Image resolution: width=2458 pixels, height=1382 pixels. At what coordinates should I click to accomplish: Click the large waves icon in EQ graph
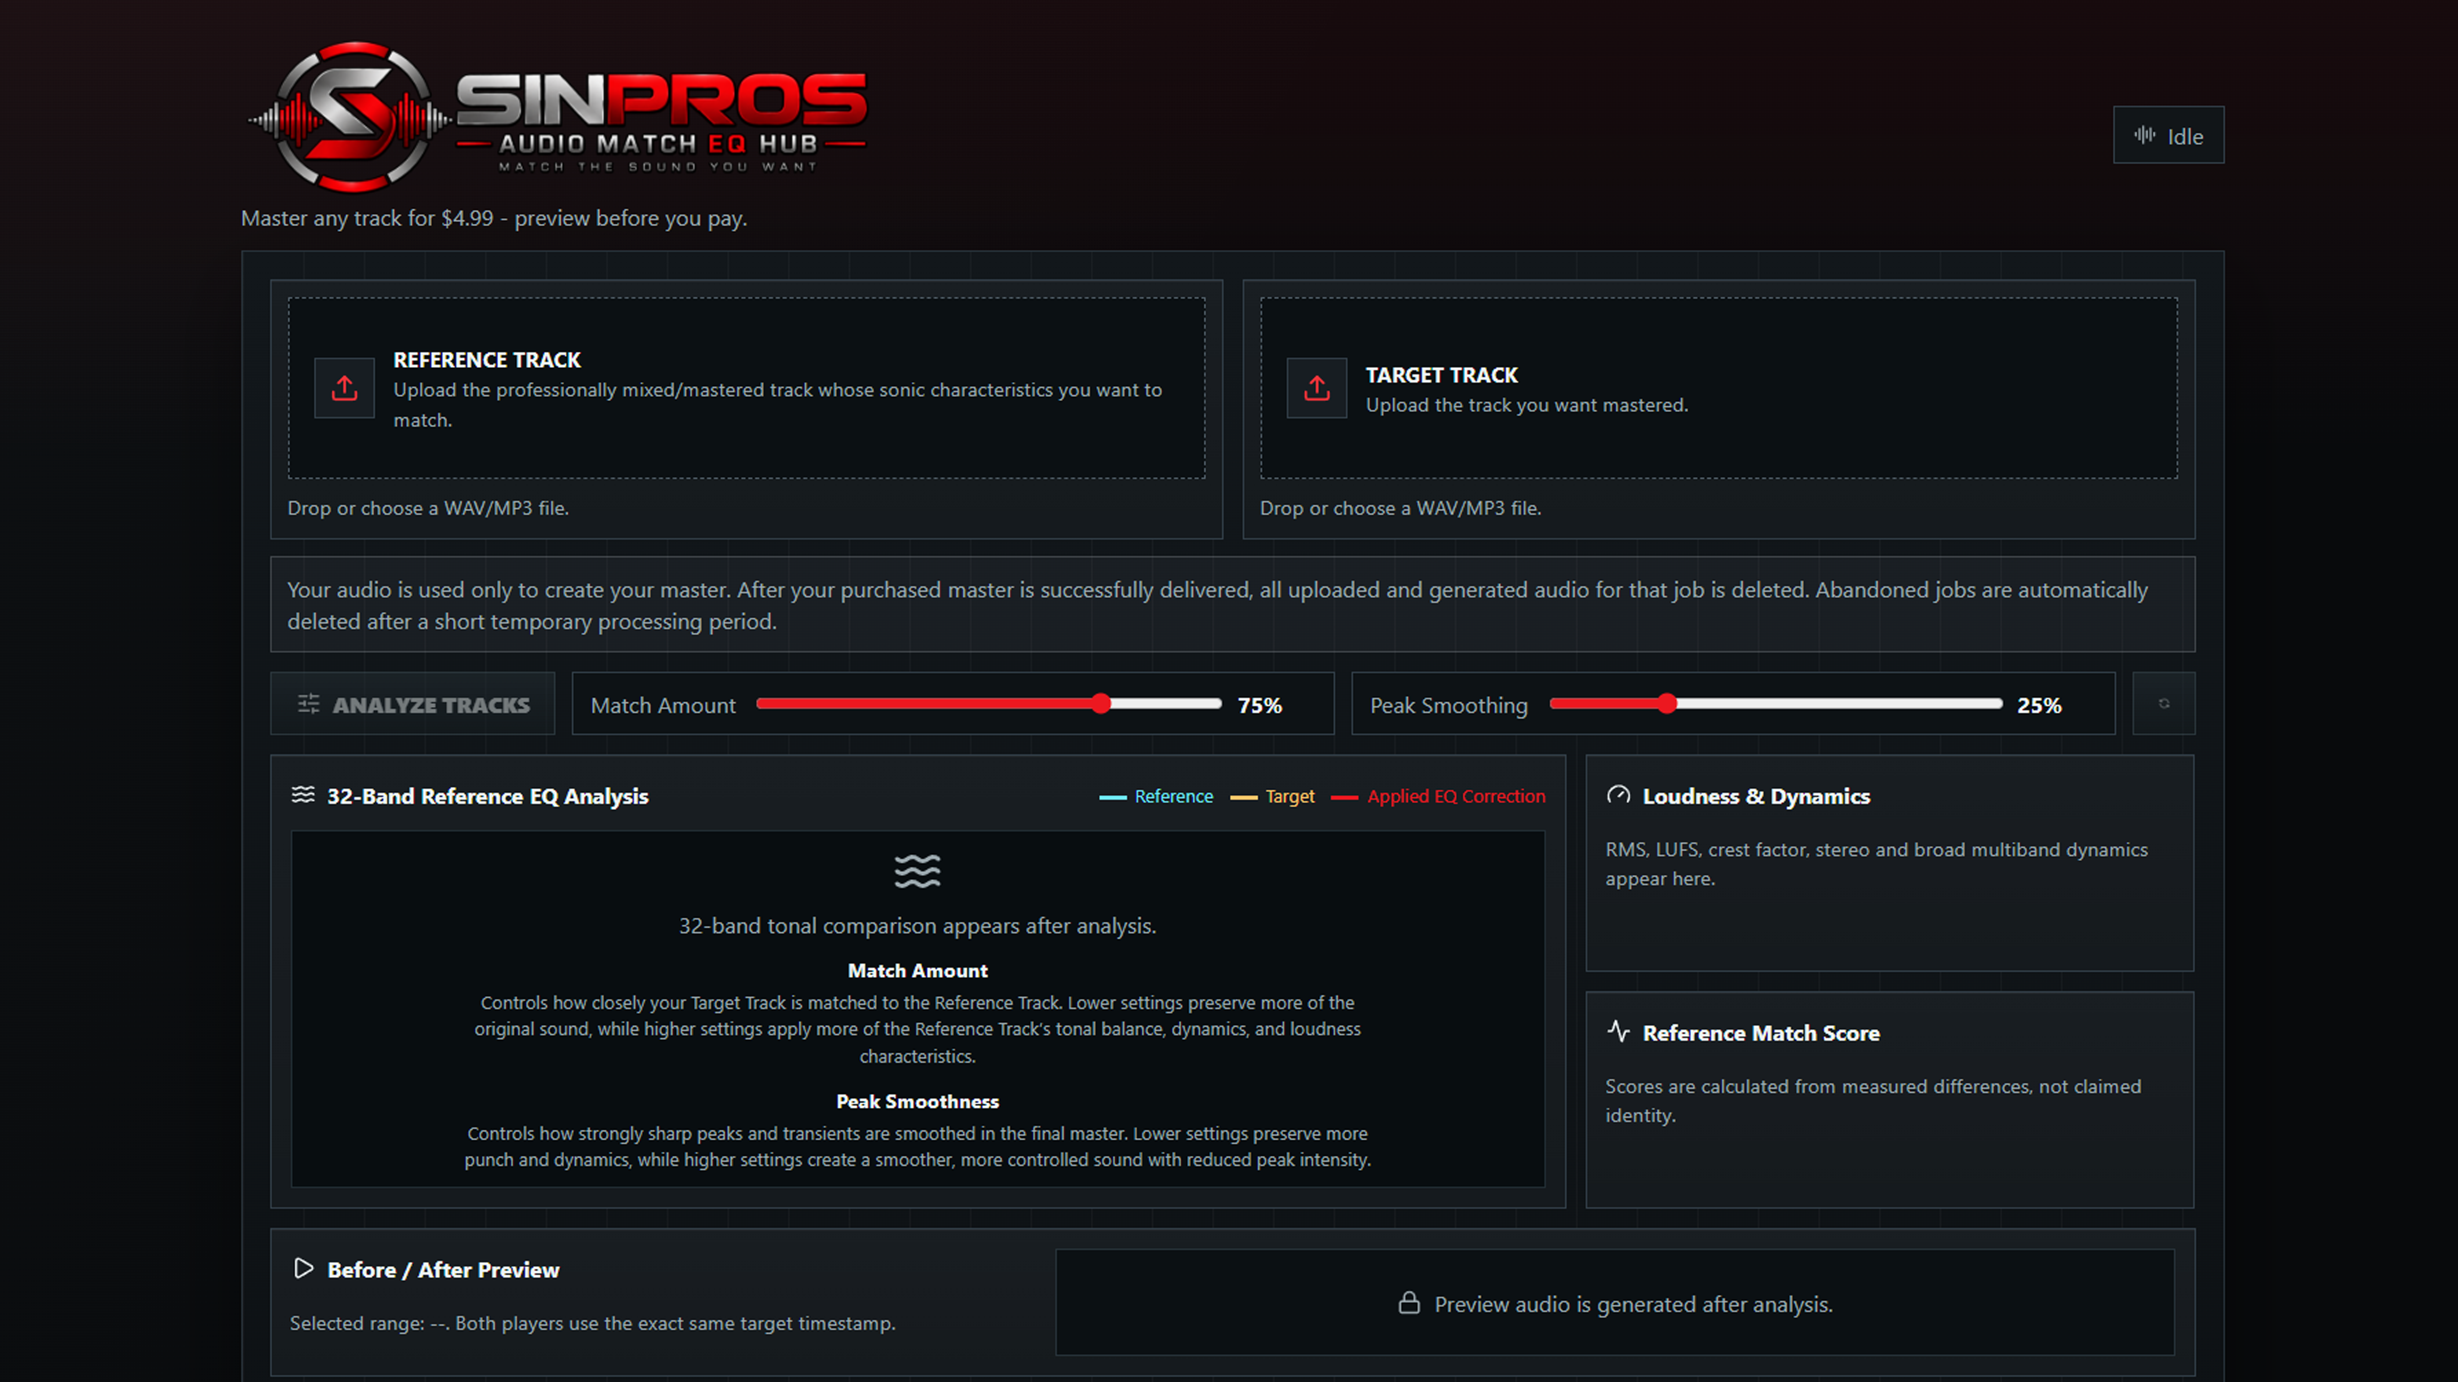tap(917, 871)
